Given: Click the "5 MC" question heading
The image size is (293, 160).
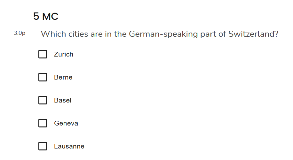Looking at the screenshot, I should (x=46, y=17).
